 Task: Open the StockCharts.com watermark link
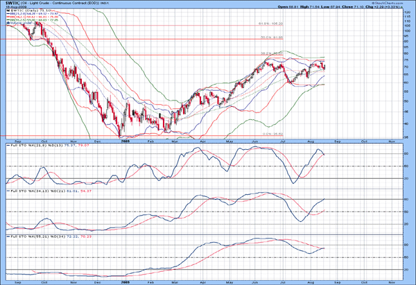point(394,3)
